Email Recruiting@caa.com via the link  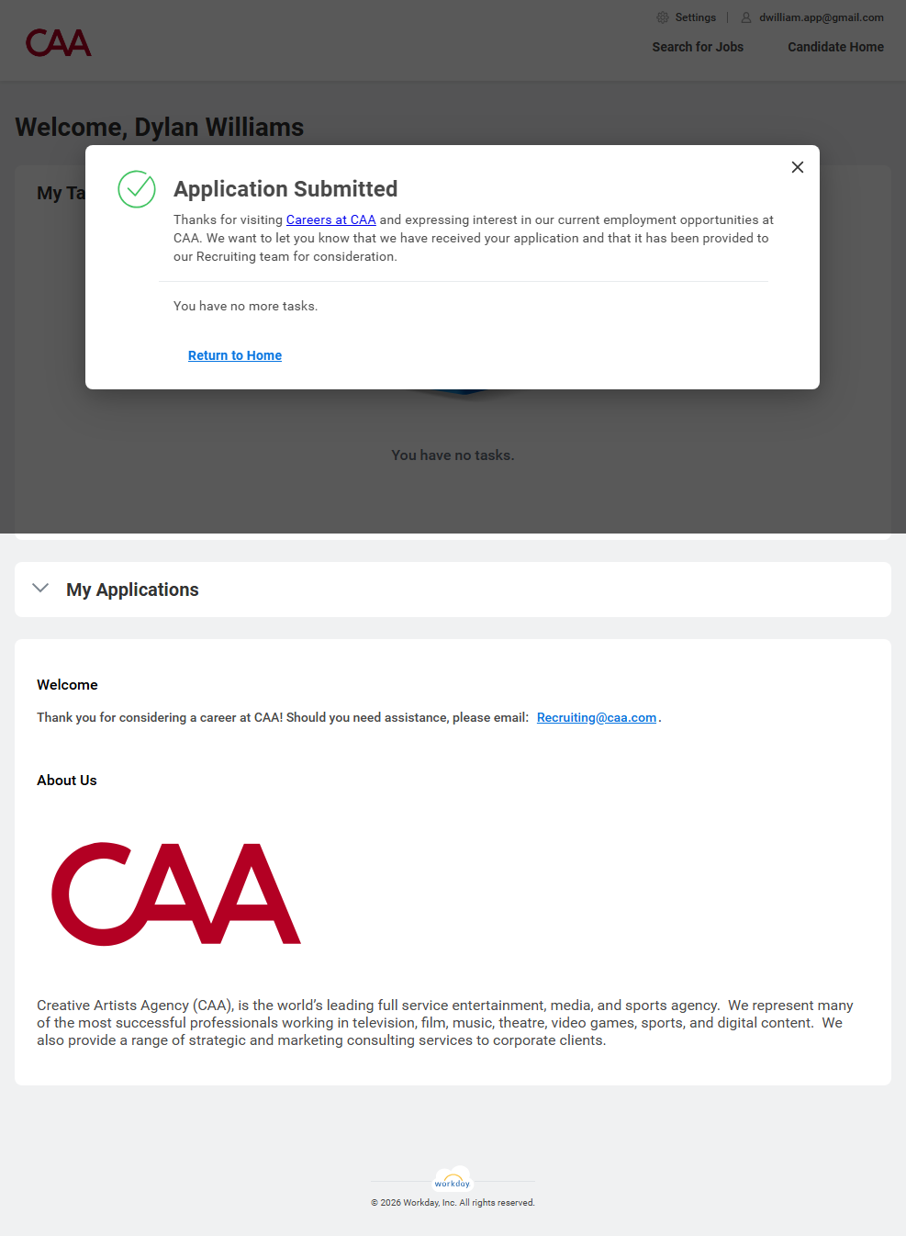(597, 717)
